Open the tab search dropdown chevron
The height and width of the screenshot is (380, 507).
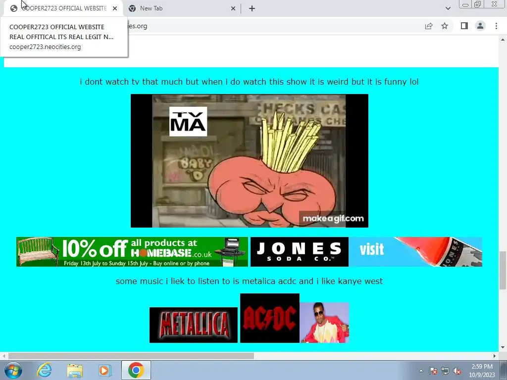(x=448, y=8)
